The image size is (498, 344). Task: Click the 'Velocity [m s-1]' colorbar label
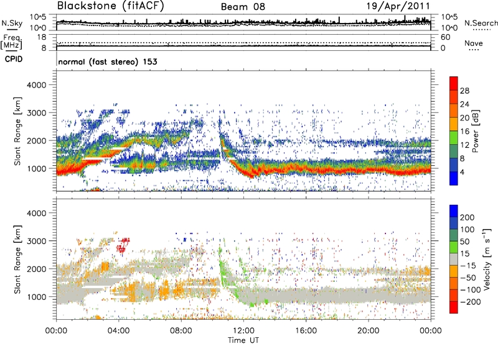tap(487, 259)
